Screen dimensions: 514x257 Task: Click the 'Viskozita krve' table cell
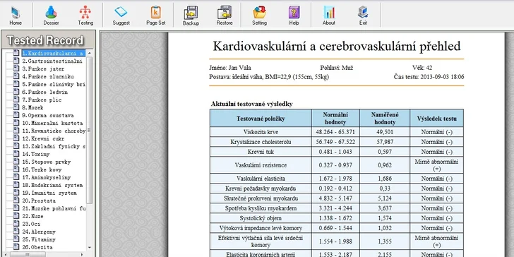(x=261, y=132)
